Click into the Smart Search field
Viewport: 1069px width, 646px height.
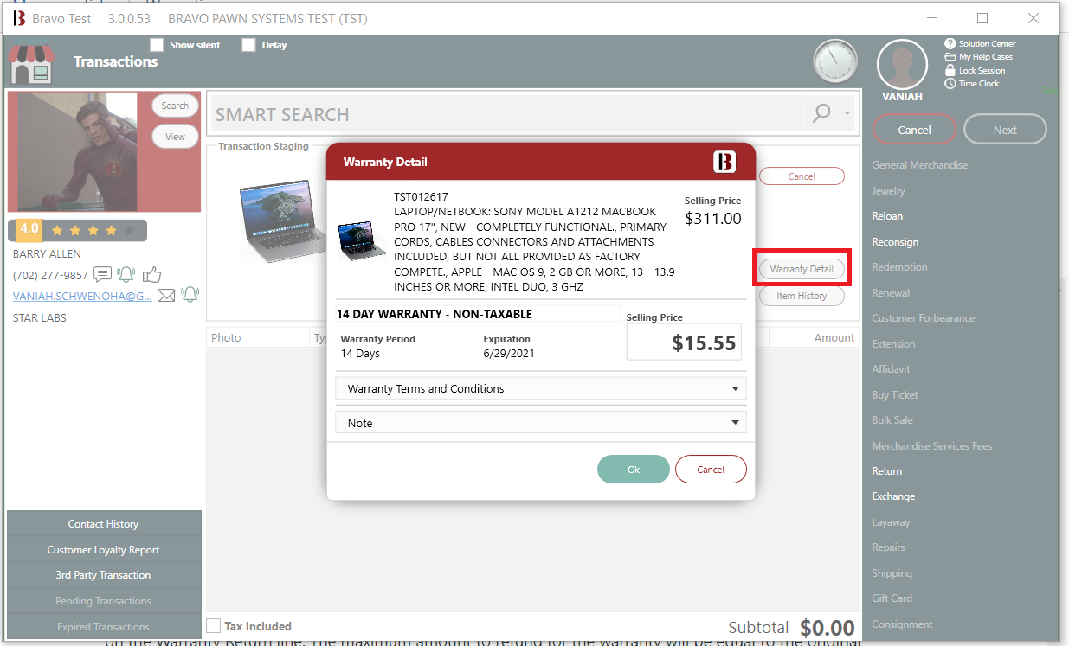pos(506,114)
